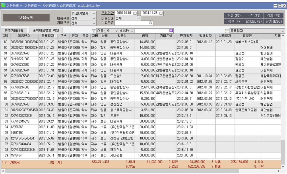This screenshot has height=174, width=287.
Task: Click the purple grid icon in filter field
Action: 171,31
